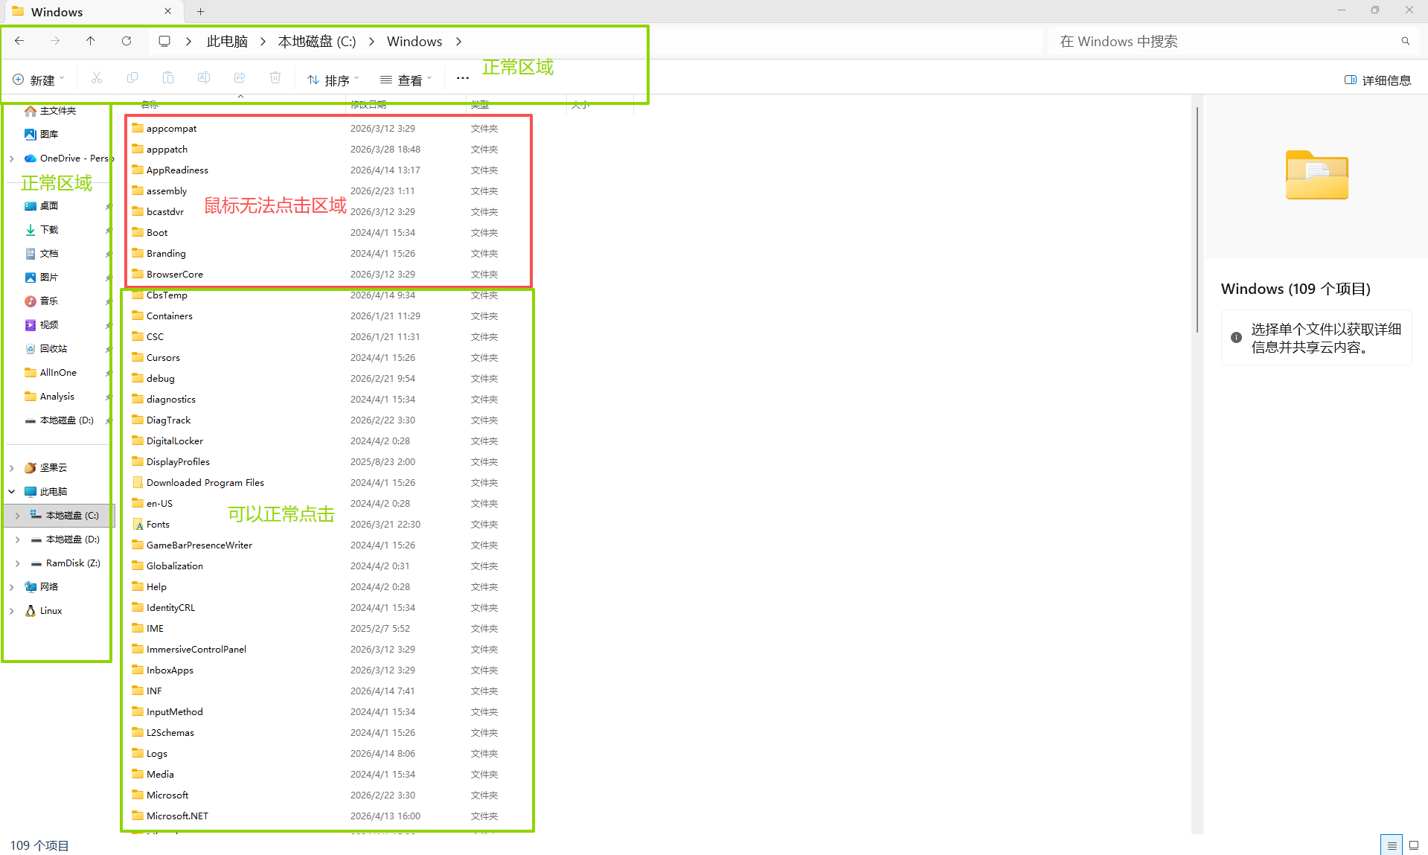The image size is (1428, 855).
Task: Click the Delete trash icon
Action: coord(275,78)
